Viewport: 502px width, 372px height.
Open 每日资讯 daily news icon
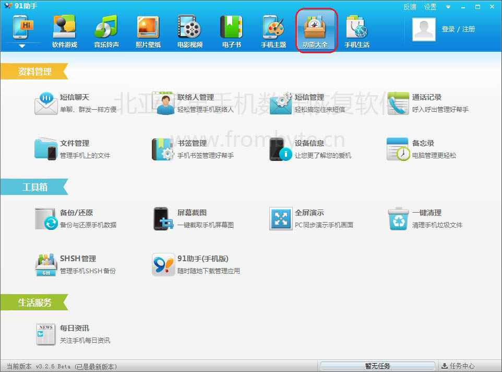point(45,334)
